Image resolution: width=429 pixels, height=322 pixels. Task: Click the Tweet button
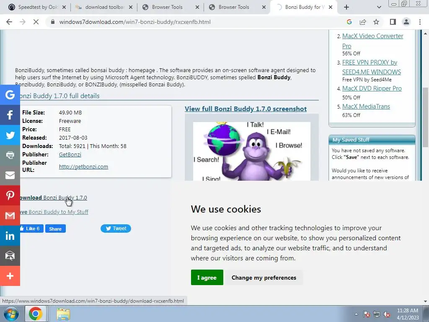116,229
